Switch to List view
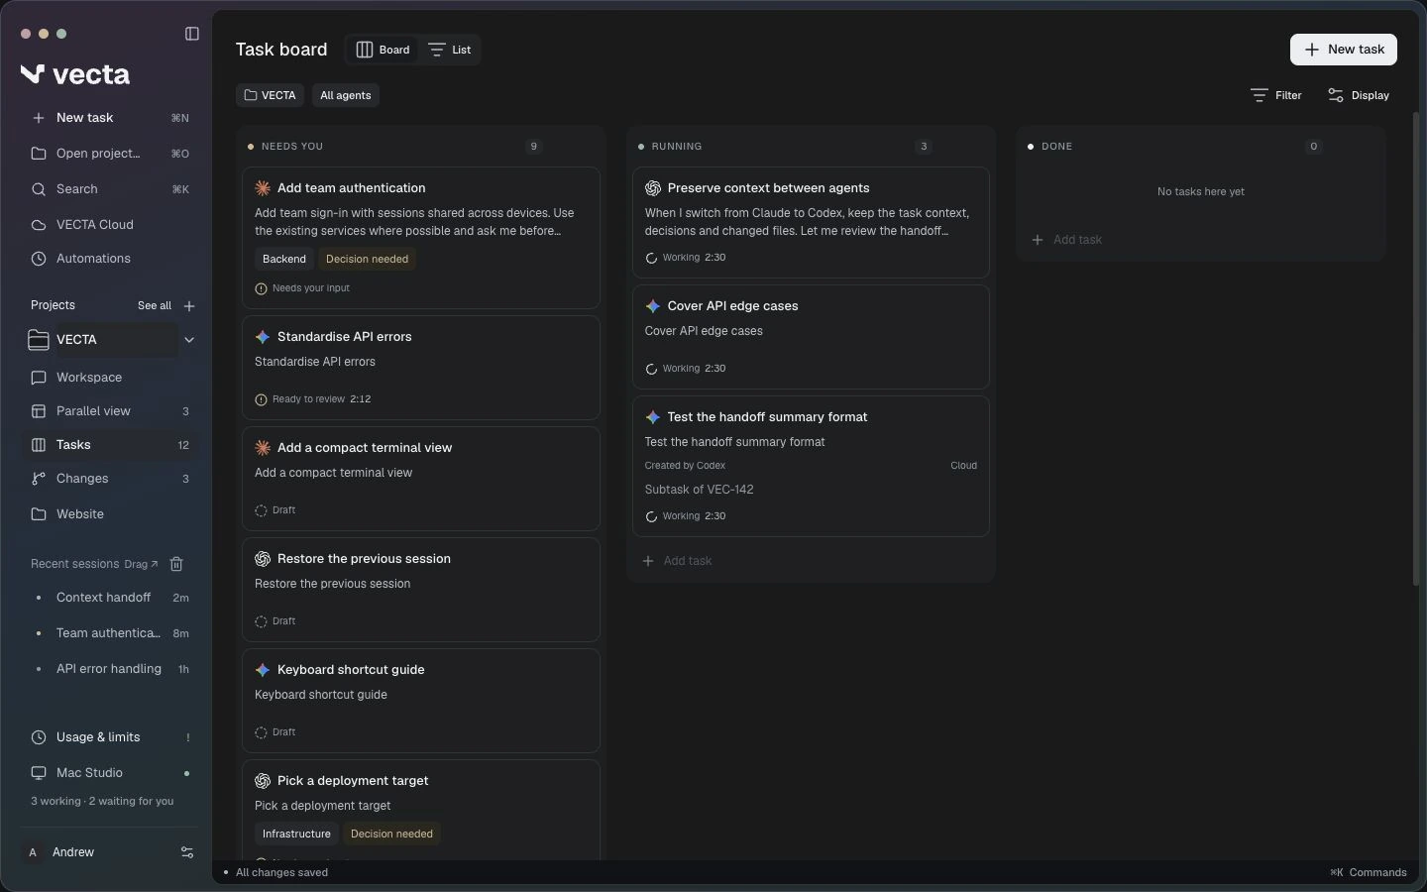This screenshot has width=1427, height=892. [449, 50]
